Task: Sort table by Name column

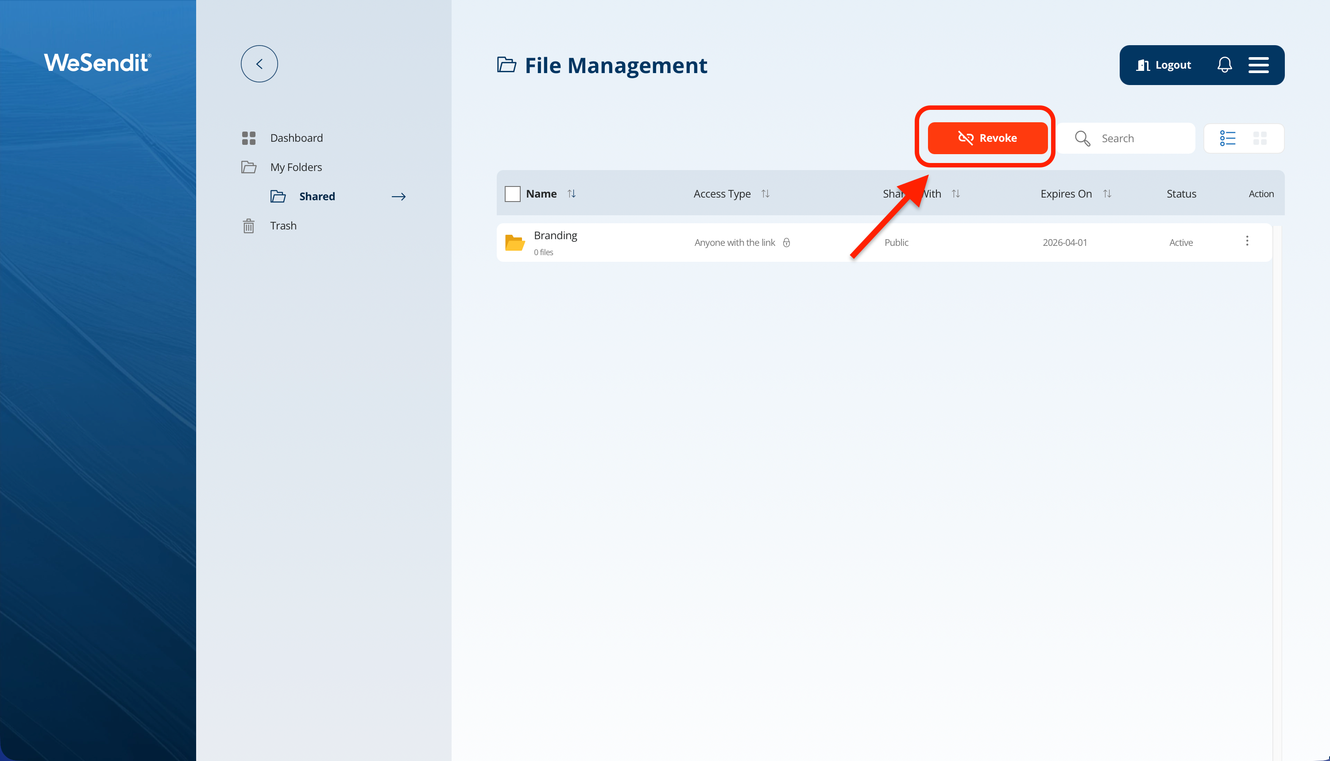Action: click(572, 194)
